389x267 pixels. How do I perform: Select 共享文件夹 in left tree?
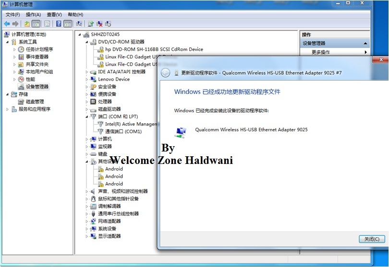(x=37, y=64)
